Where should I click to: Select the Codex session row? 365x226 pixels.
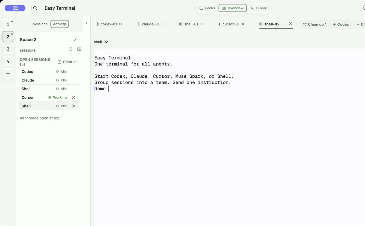pos(49,71)
